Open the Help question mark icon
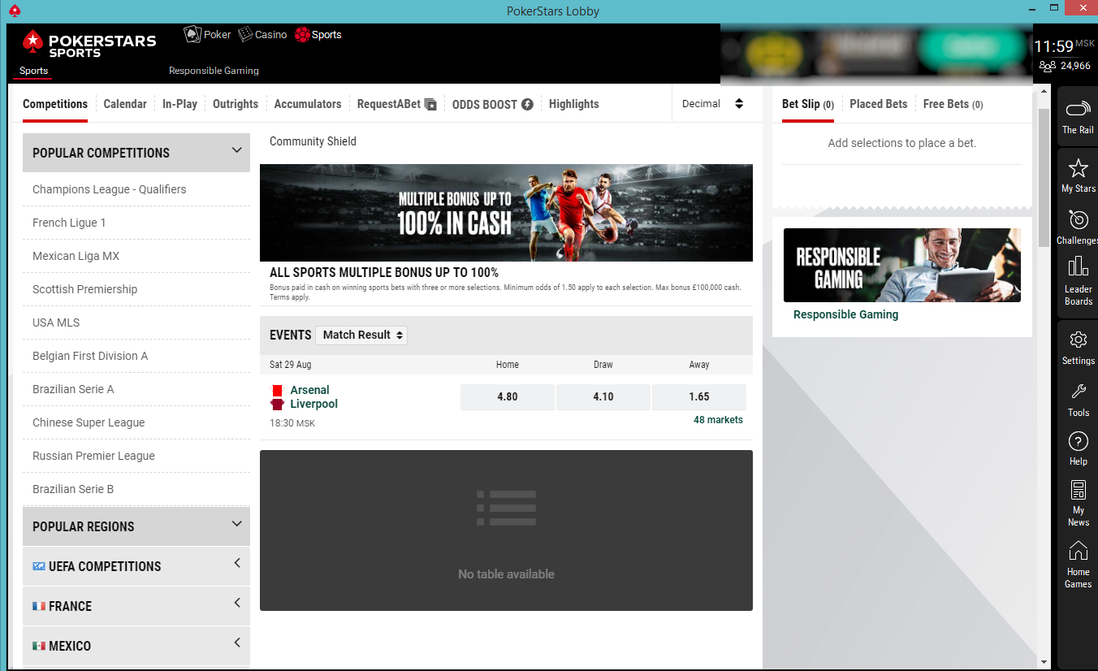 pyautogui.click(x=1078, y=442)
